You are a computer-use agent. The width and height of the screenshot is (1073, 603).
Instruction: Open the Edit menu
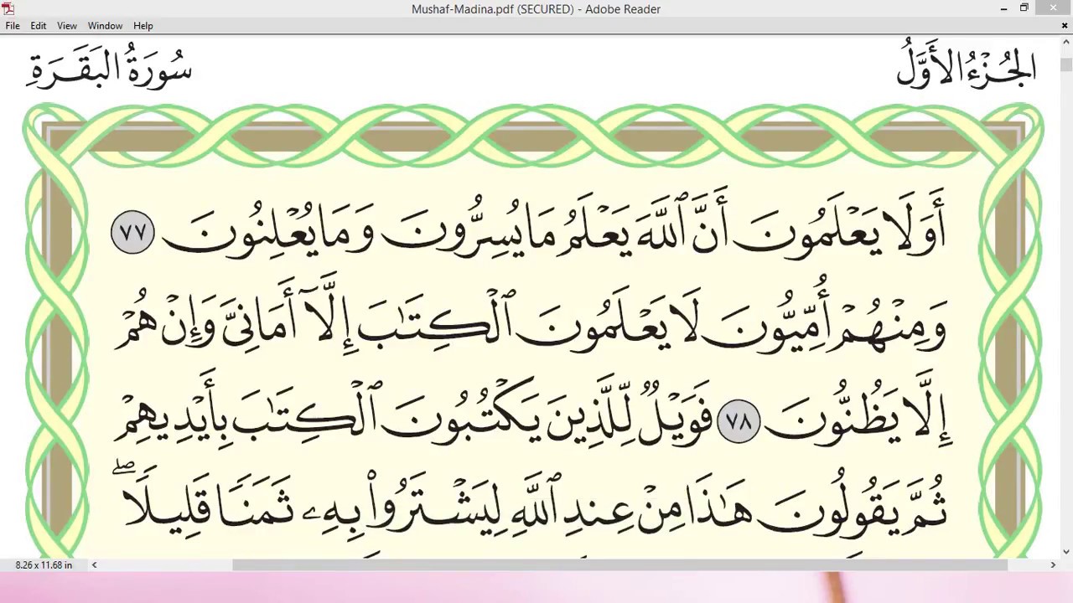(39, 26)
